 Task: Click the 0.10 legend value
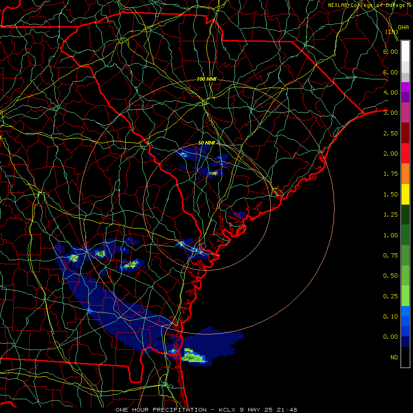click(x=391, y=317)
